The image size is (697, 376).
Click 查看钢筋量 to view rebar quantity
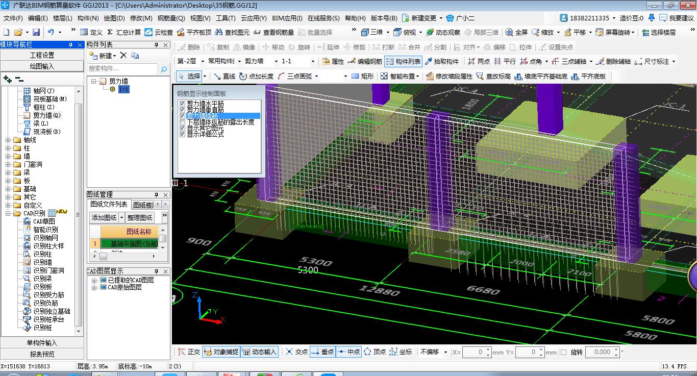coord(274,32)
